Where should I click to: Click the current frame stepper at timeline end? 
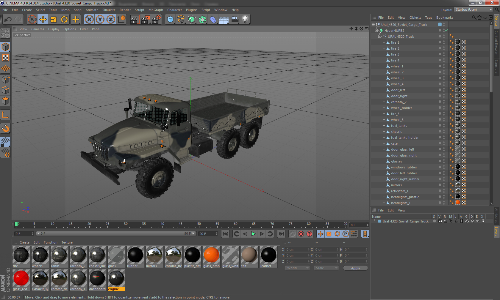click(x=368, y=225)
